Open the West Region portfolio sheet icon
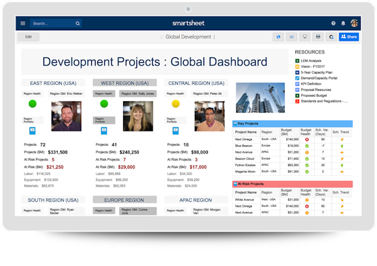The height and width of the screenshot is (266, 377). [104, 131]
